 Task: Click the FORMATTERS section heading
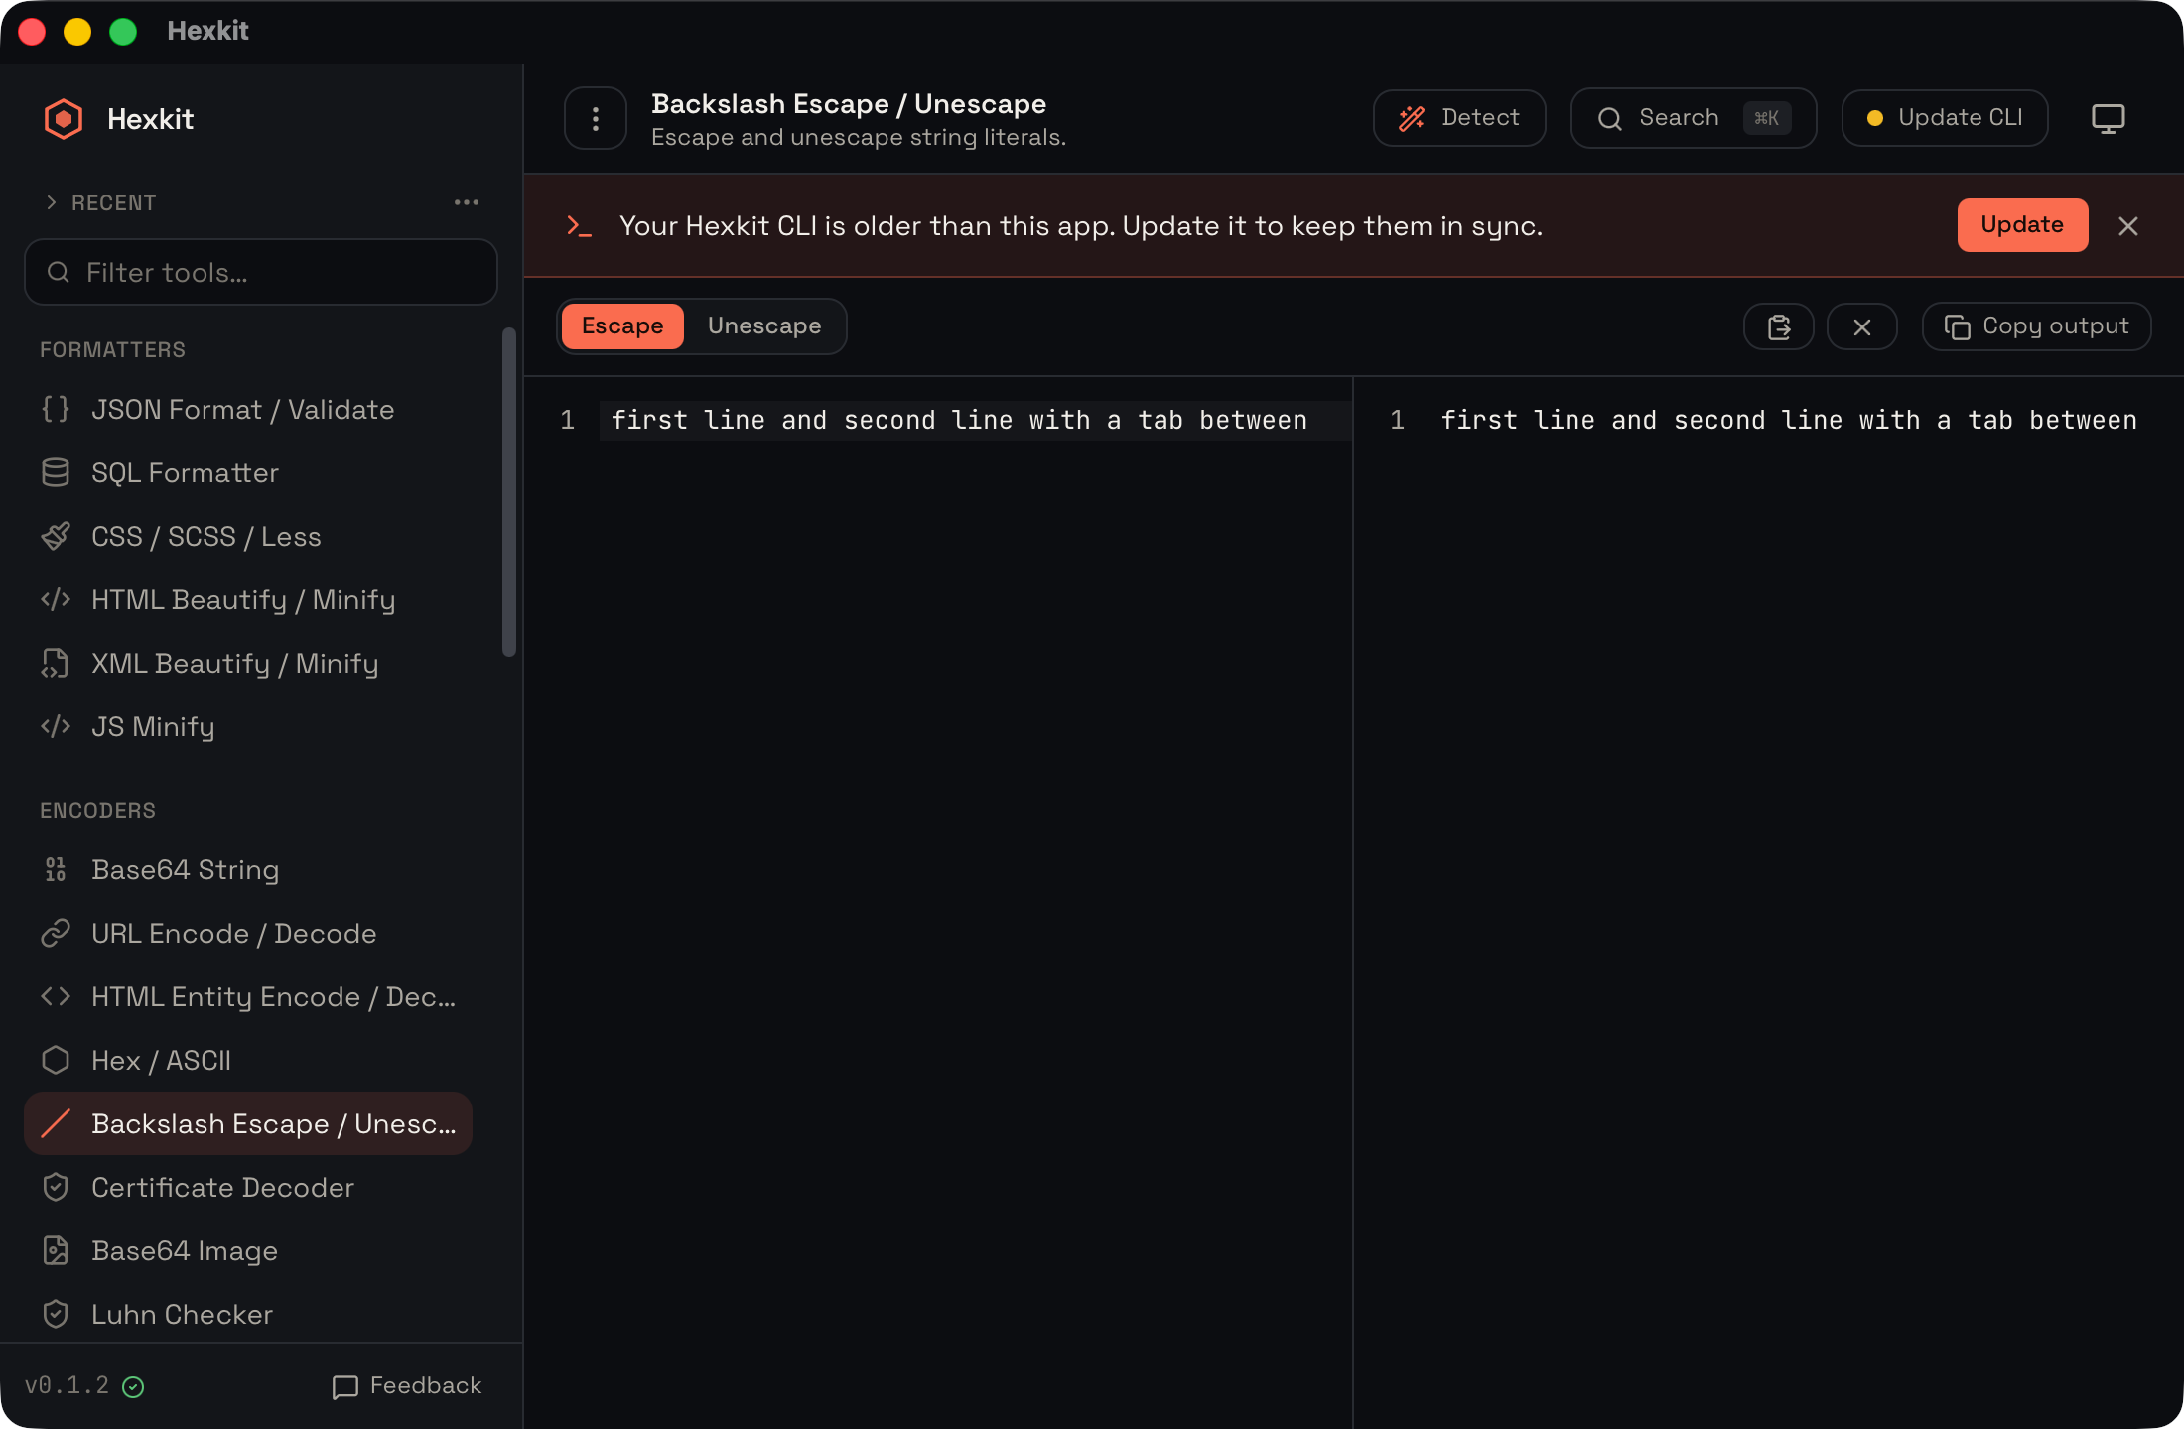pos(112,350)
